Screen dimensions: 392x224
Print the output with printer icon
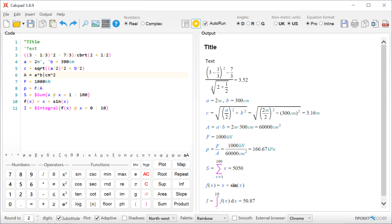[x=354, y=24]
